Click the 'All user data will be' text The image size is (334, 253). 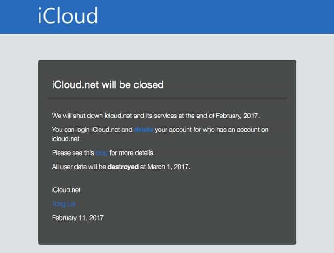click(x=79, y=167)
